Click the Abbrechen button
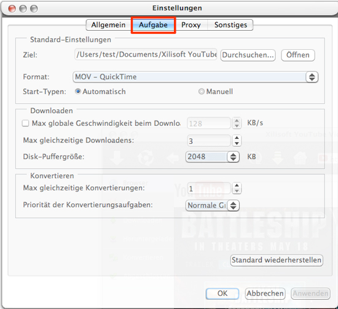The height and width of the screenshot is (309, 338). tap(265, 294)
